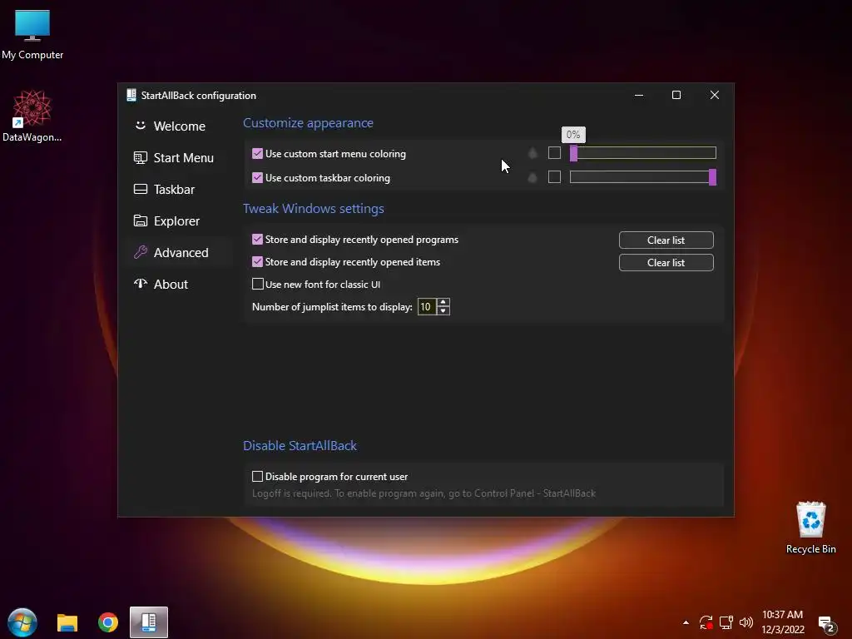Screen dimensions: 852x639
Task: Click the StartAllBack taskbar button
Action: [149, 622]
